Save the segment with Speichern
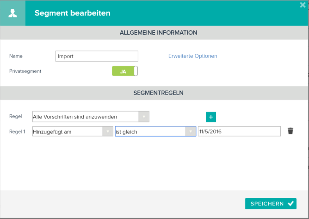The image size is (309, 219). (271, 204)
